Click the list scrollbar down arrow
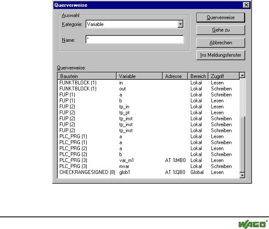This screenshot has height=229, width=269. [x=242, y=175]
